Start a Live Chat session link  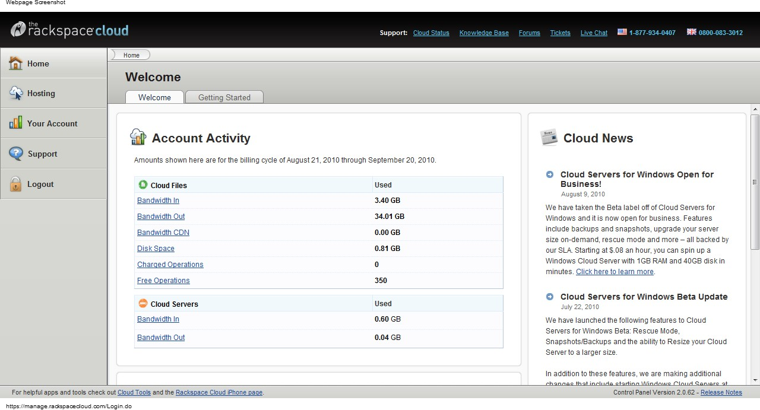[594, 33]
